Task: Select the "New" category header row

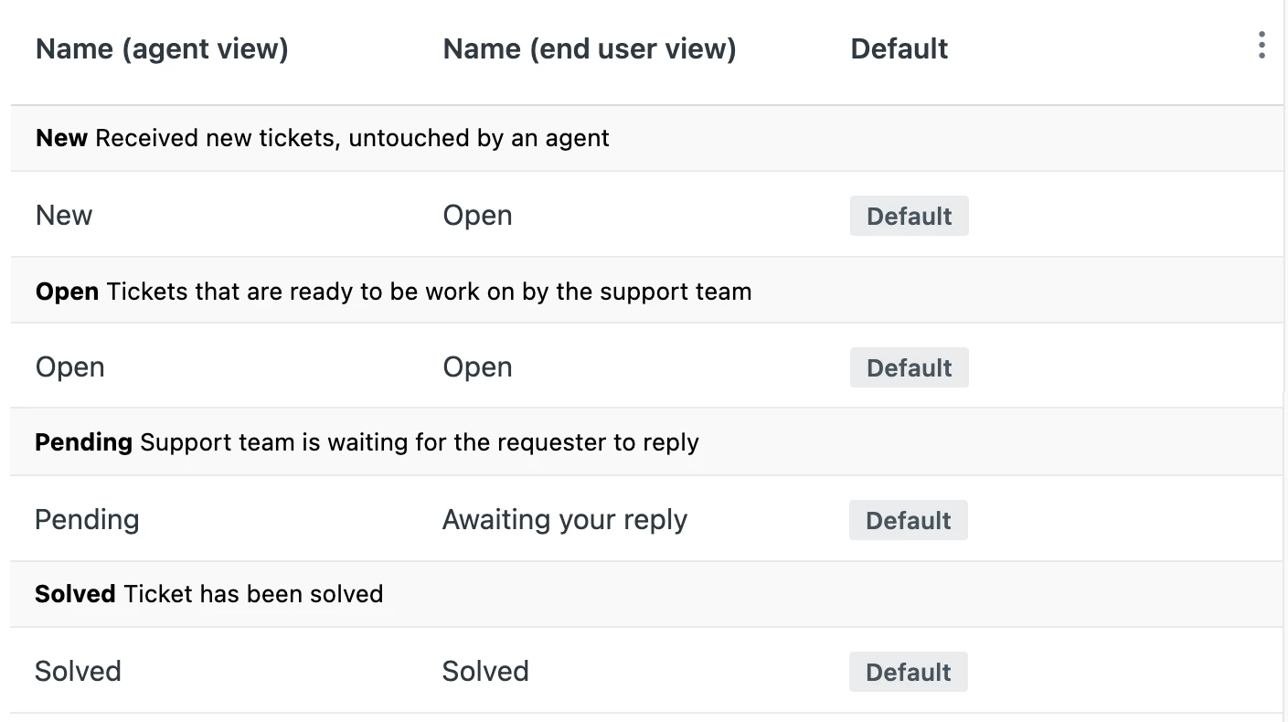Action: (322, 138)
